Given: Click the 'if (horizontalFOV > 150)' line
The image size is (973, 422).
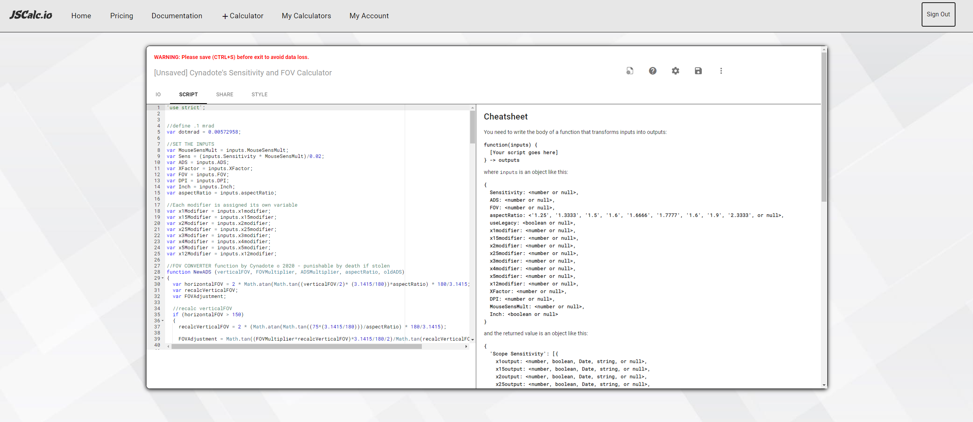Looking at the screenshot, I should click(208, 315).
